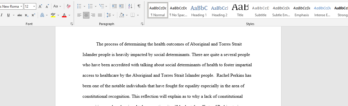
Task: Toggle italic formatting
Action: click(x=1, y=15)
